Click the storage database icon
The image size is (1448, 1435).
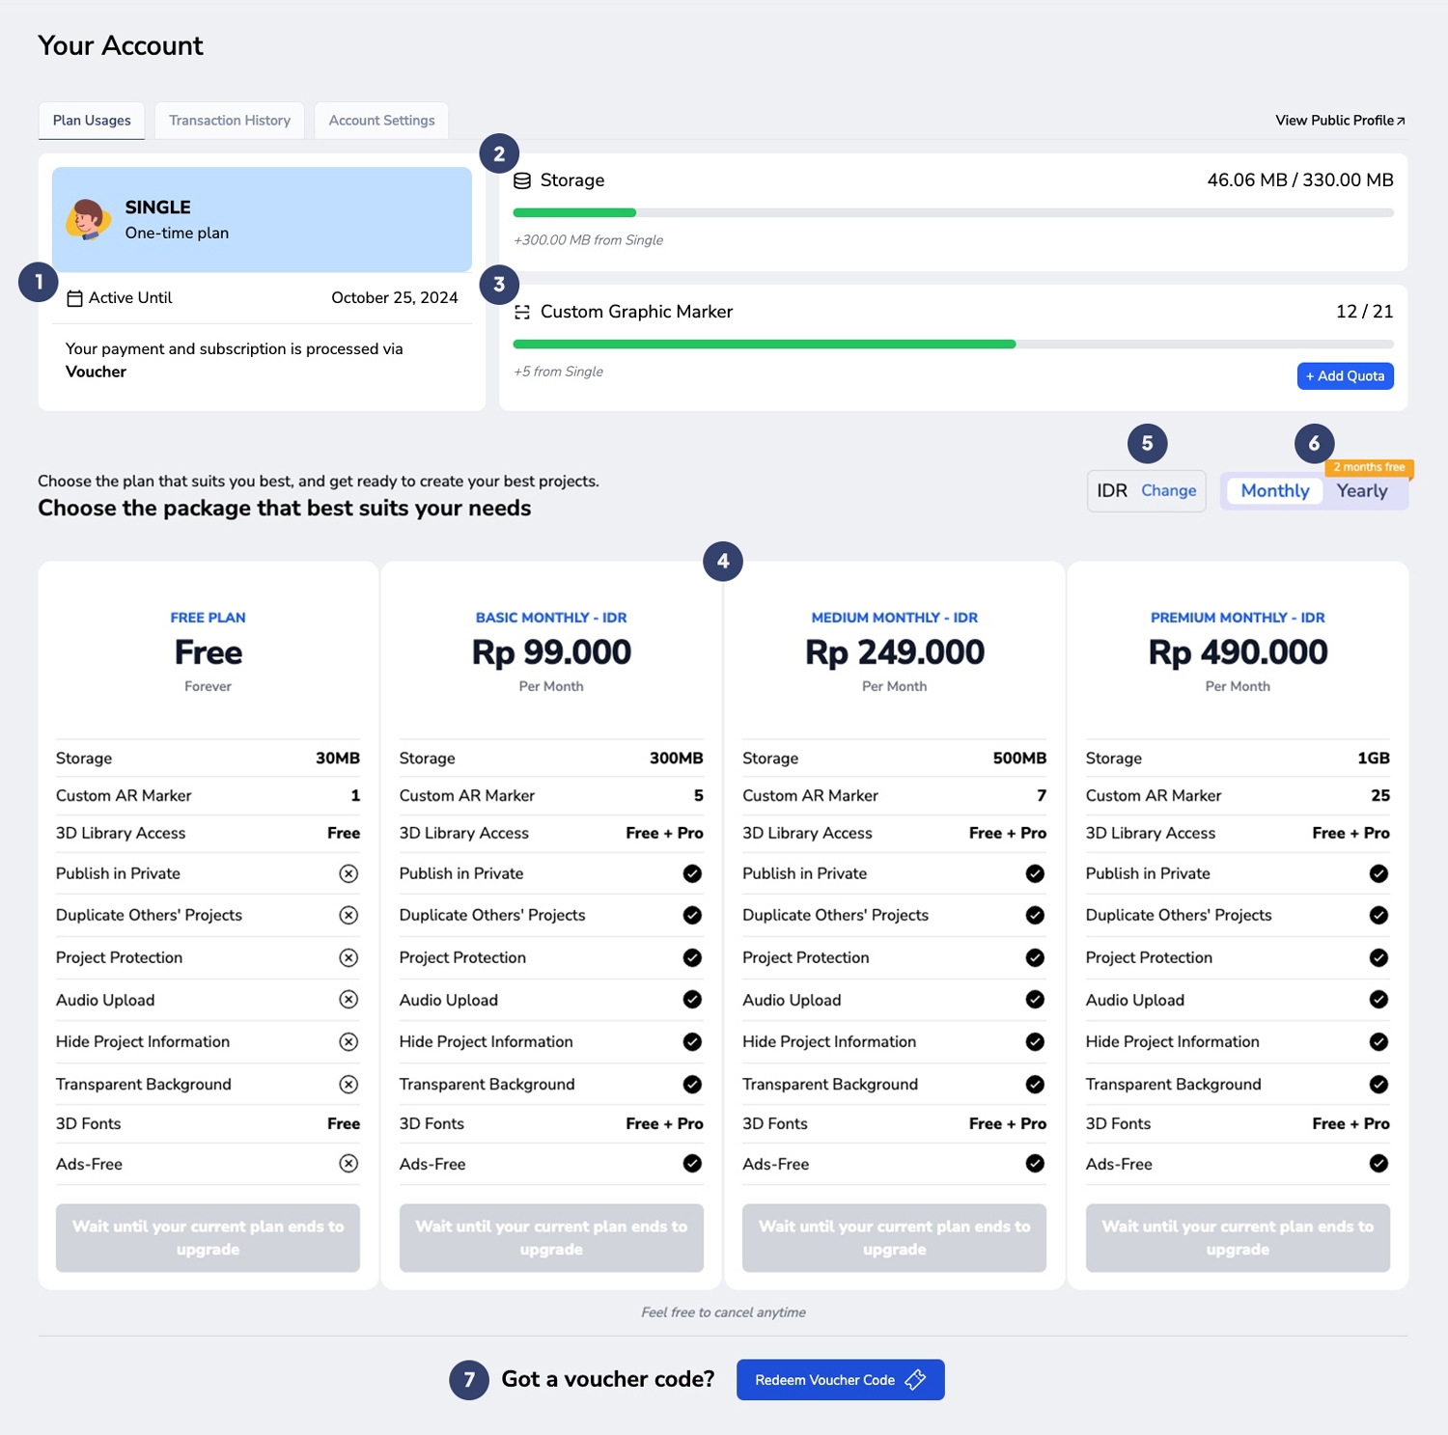point(522,180)
